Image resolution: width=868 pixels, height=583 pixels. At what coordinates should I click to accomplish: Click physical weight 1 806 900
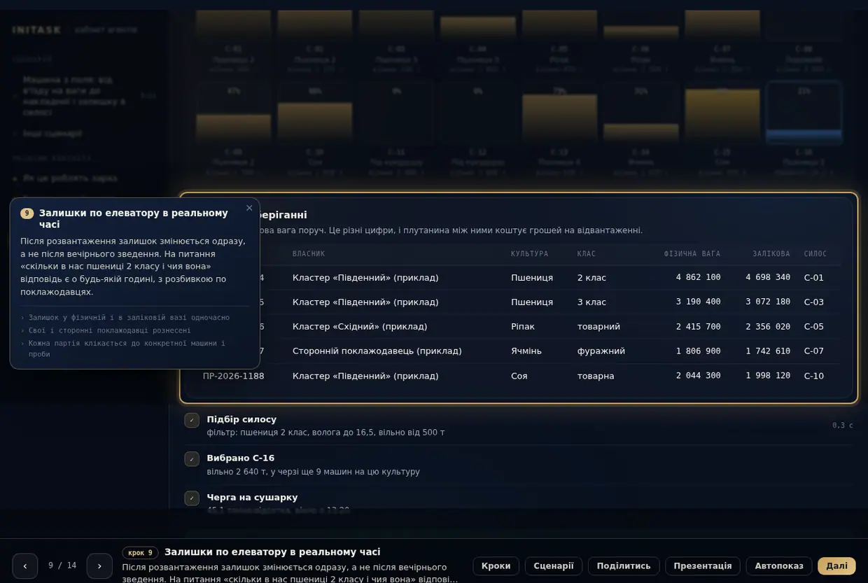click(x=698, y=351)
